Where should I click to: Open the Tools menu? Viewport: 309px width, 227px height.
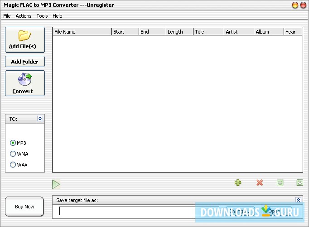42,16
